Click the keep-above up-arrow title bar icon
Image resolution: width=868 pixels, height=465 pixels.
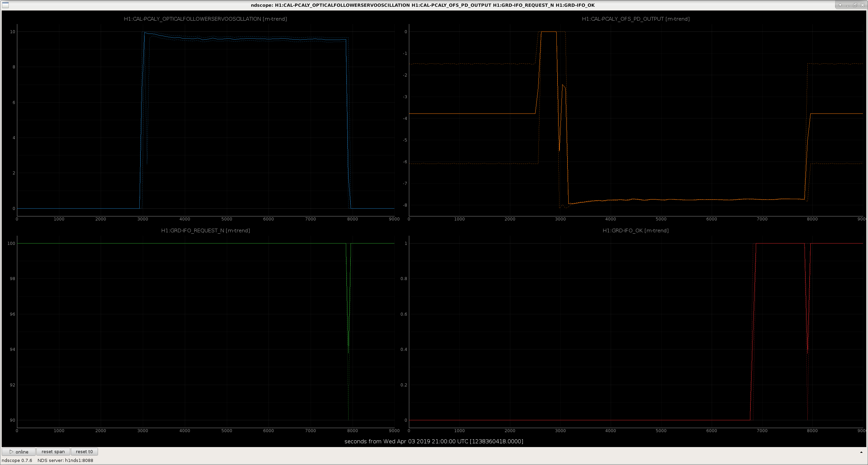click(x=840, y=5)
